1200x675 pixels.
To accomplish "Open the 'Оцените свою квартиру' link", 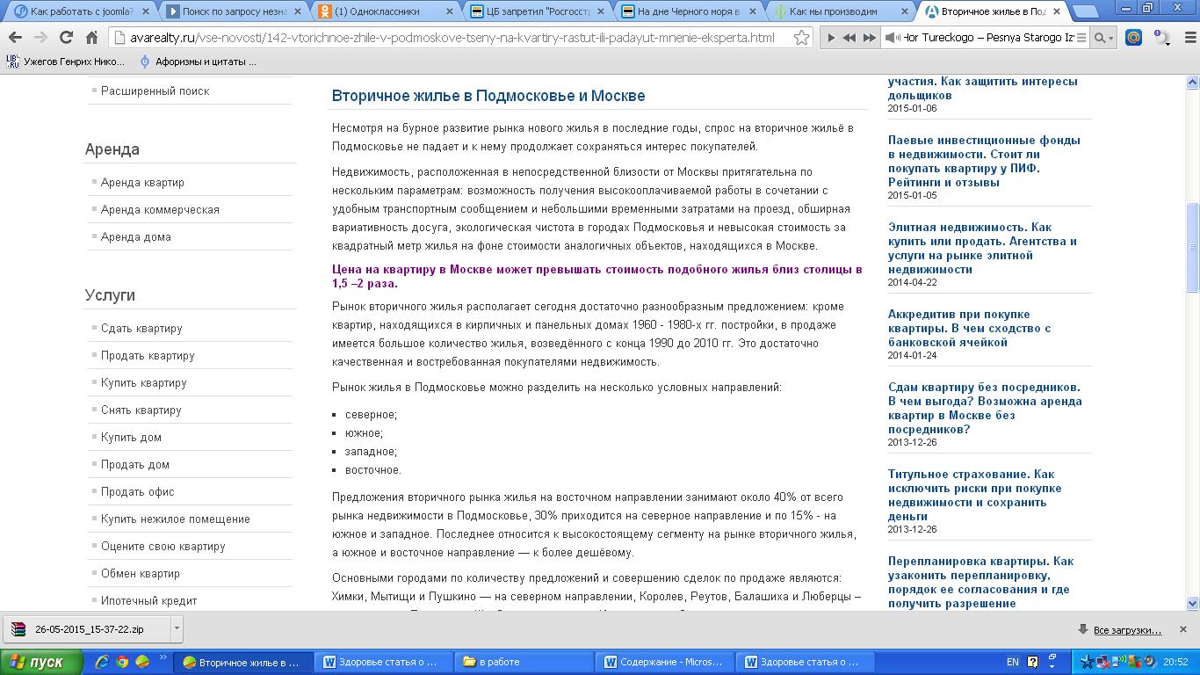I will tap(163, 546).
